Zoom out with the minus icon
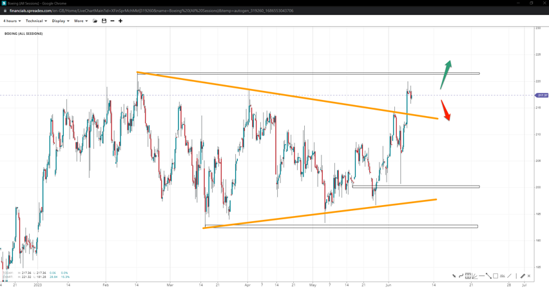The image size is (549, 296). (x=112, y=21)
